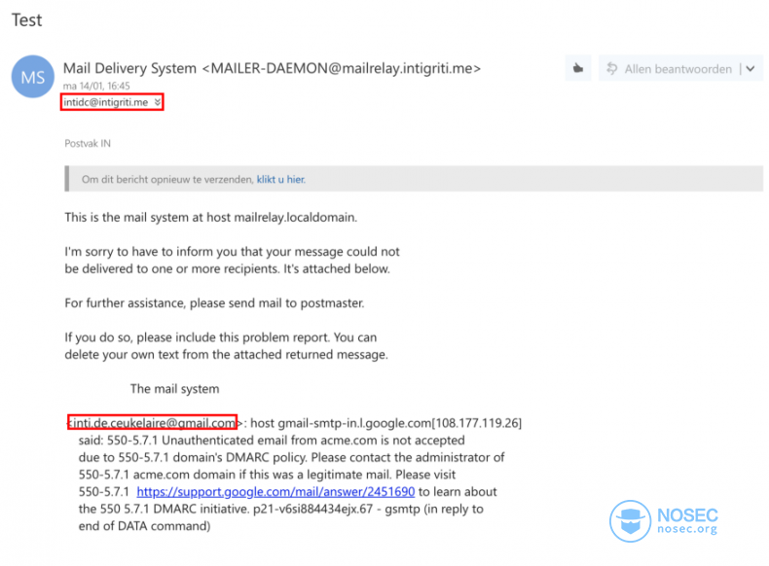Click the email subject 'Test'
This screenshot has width=769, height=566.
click(27, 20)
